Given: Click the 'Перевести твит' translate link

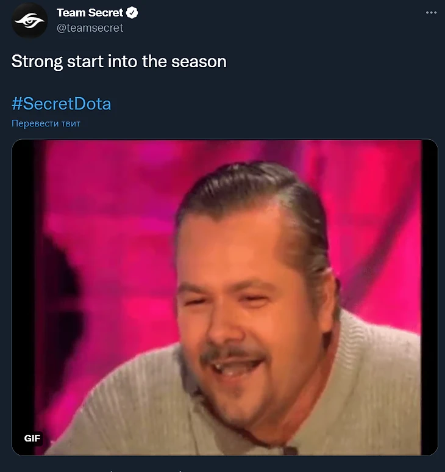Looking at the screenshot, I should pyautogui.click(x=46, y=123).
